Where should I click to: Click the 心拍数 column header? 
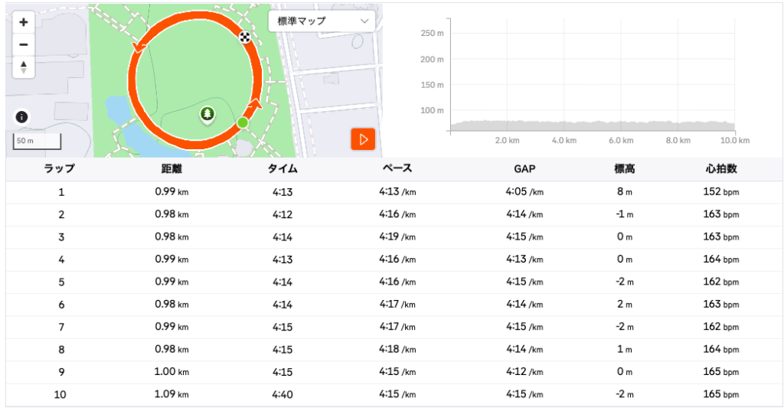pyautogui.click(x=721, y=169)
